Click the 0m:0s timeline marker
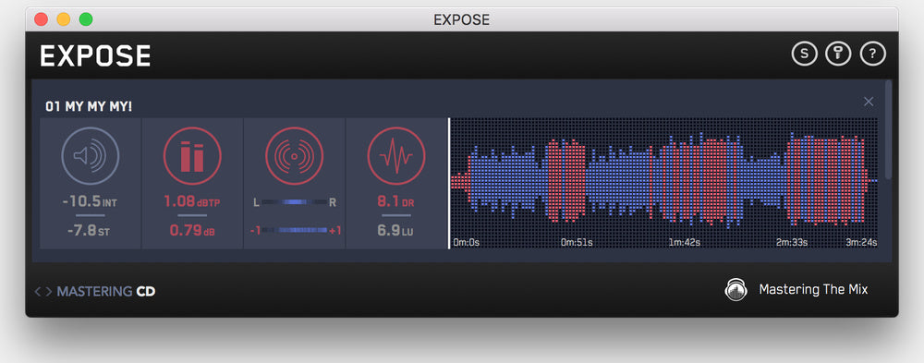This screenshot has width=924, height=363. [x=467, y=242]
